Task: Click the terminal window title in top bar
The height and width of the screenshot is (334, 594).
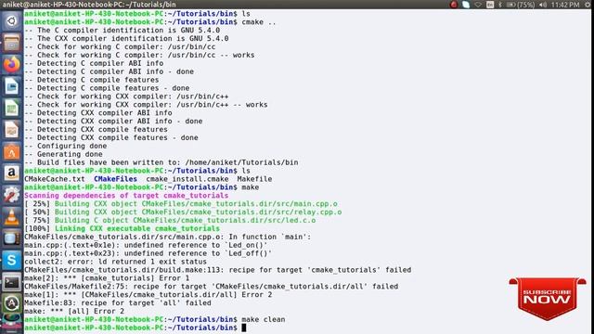Action: pos(89,5)
